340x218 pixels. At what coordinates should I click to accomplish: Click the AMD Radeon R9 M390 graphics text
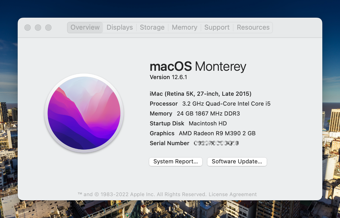click(217, 133)
